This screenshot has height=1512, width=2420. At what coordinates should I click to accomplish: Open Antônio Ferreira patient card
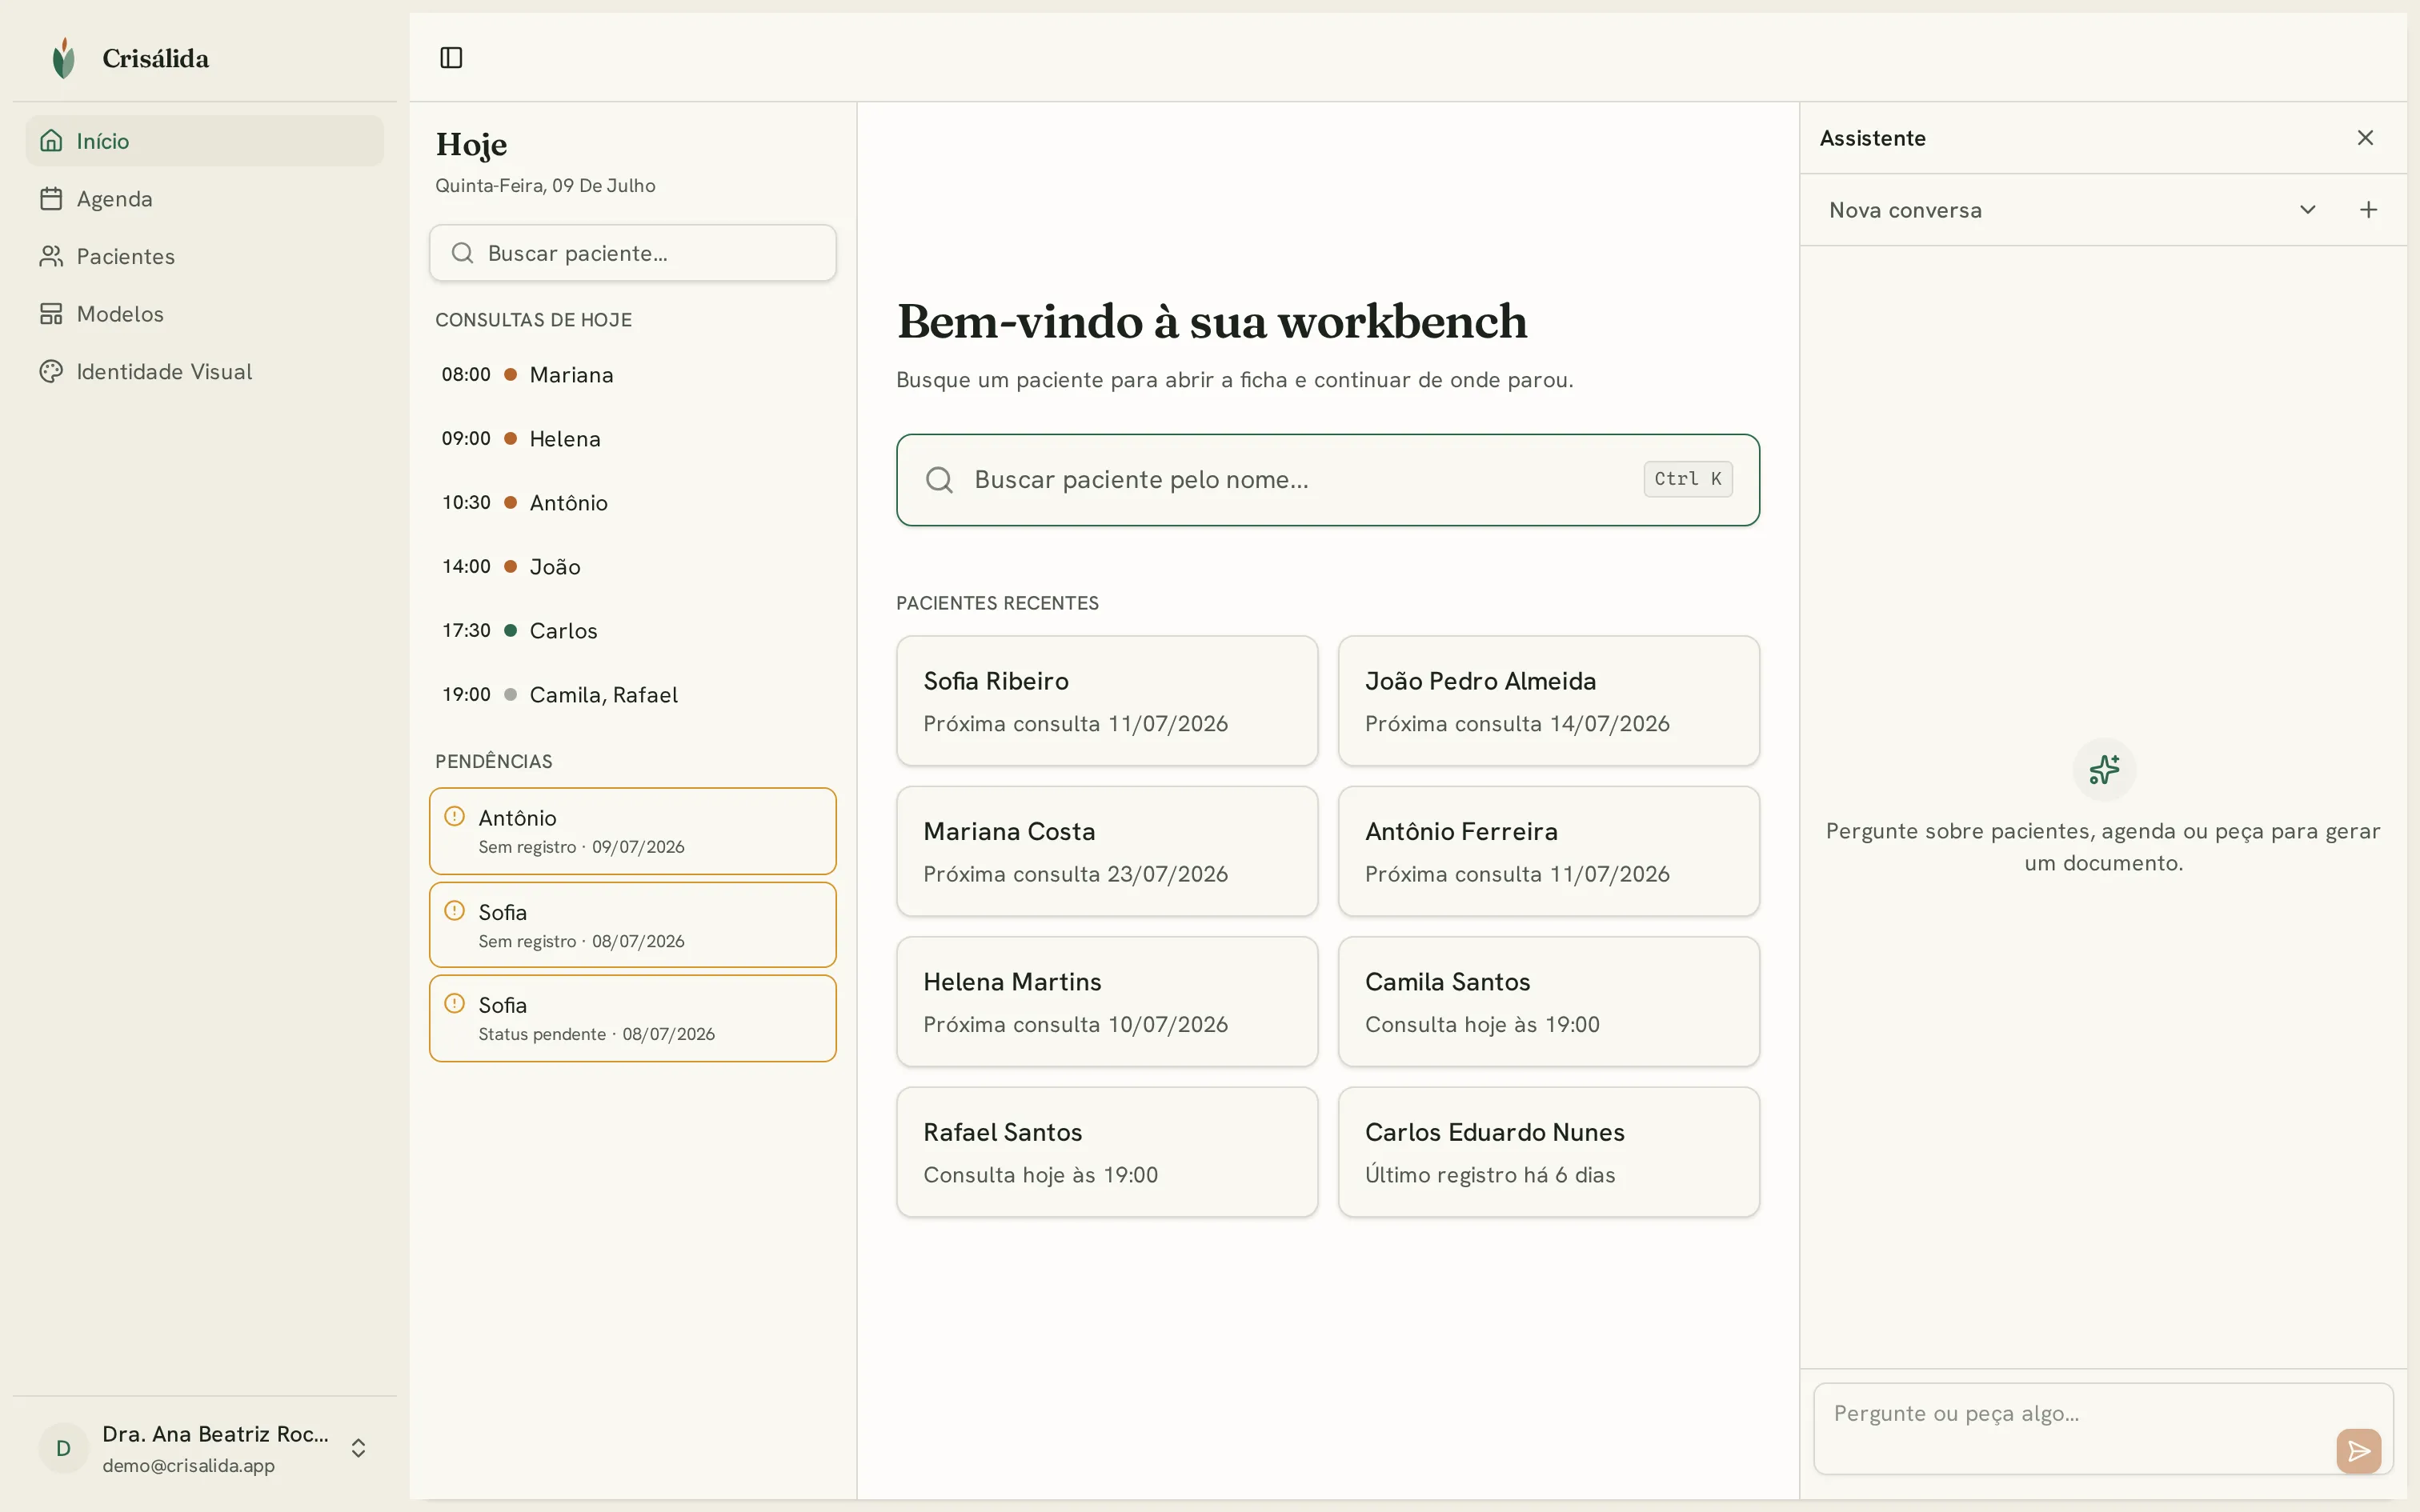click(x=1549, y=851)
